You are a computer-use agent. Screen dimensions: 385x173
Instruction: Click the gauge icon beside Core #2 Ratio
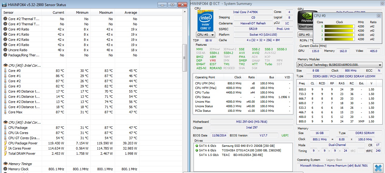(5, 40)
